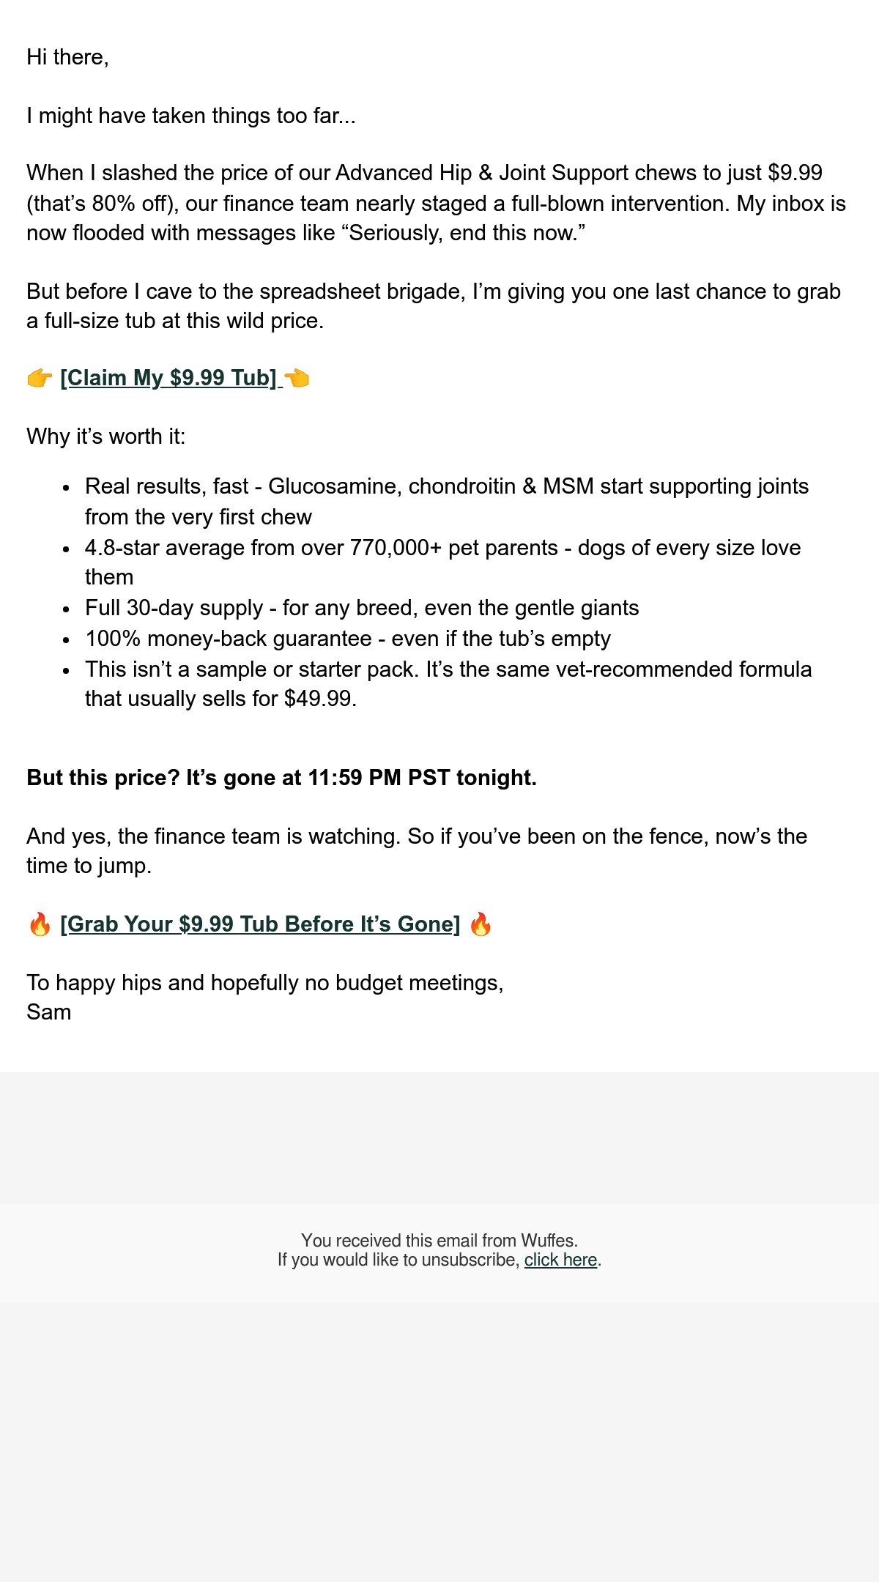Unsubscribe via the click here link
This screenshot has height=1582, width=879.
(560, 1260)
